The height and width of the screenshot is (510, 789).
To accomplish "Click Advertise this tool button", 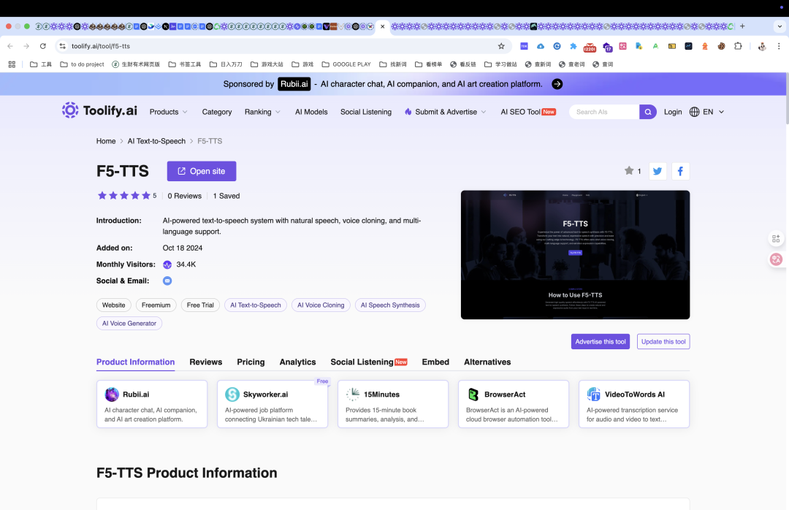I will tap(601, 341).
